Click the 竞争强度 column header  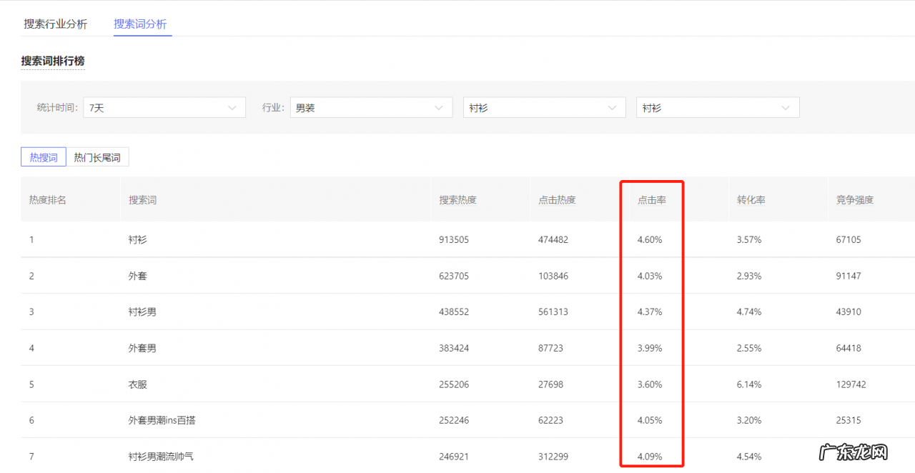click(x=854, y=200)
